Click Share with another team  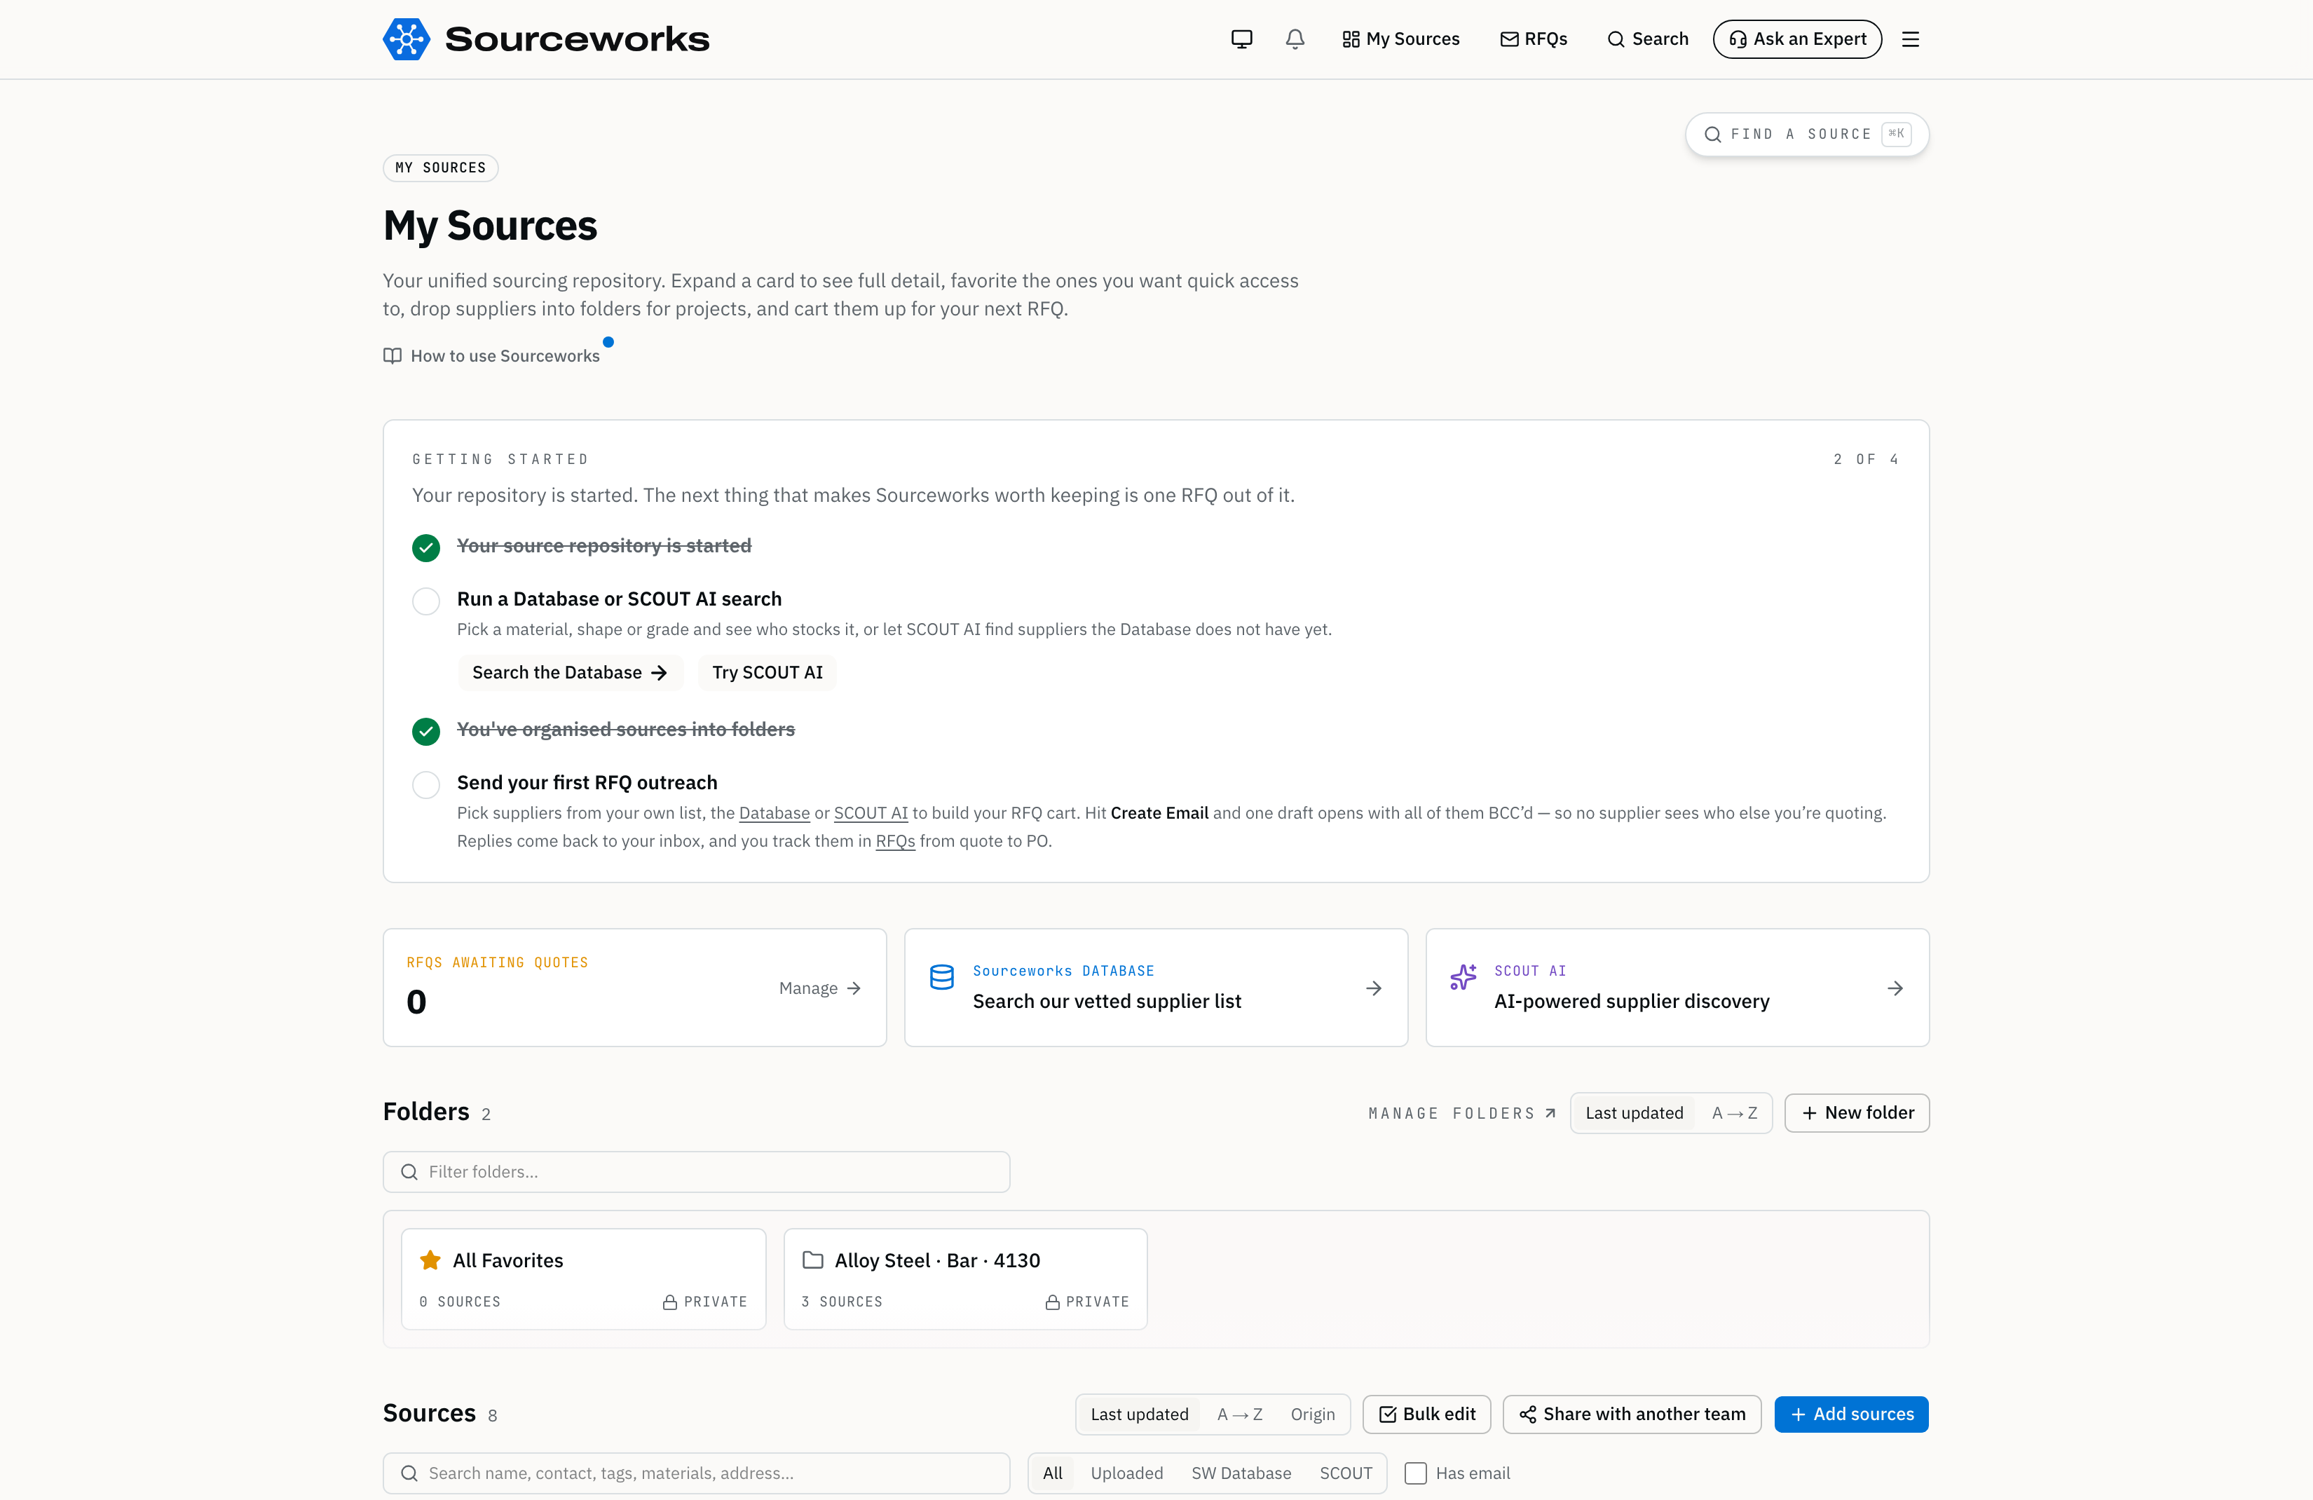tap(1632, 1414)
